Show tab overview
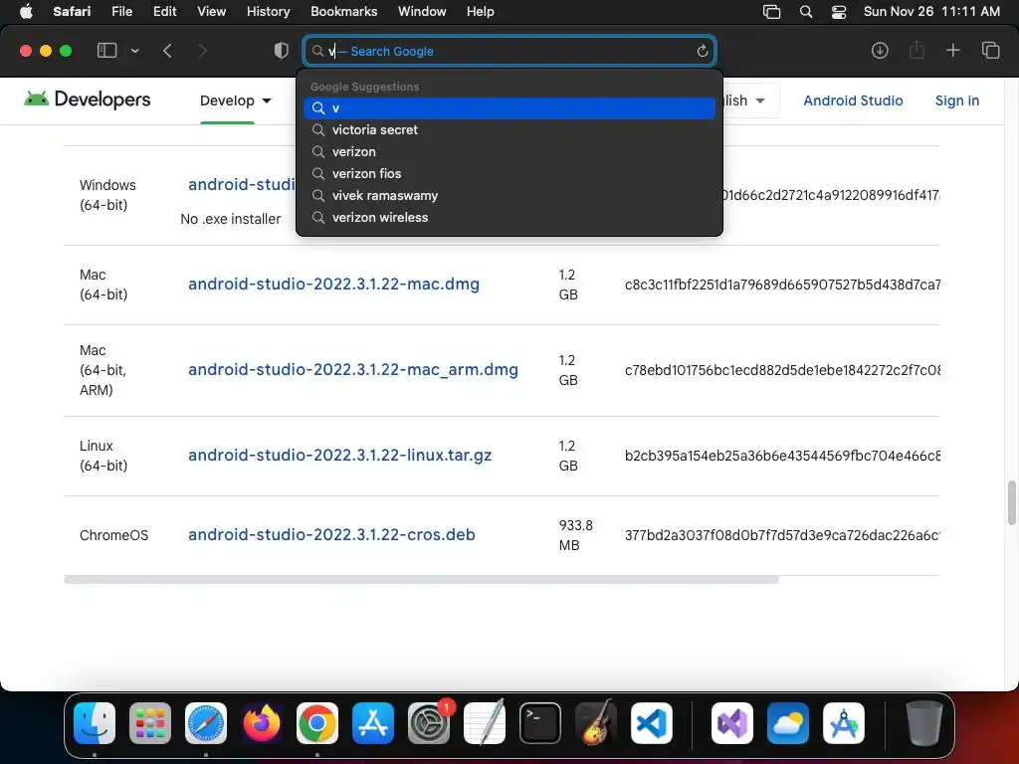The width and height of the screenshot is (1019, 764). click(990, 50)
